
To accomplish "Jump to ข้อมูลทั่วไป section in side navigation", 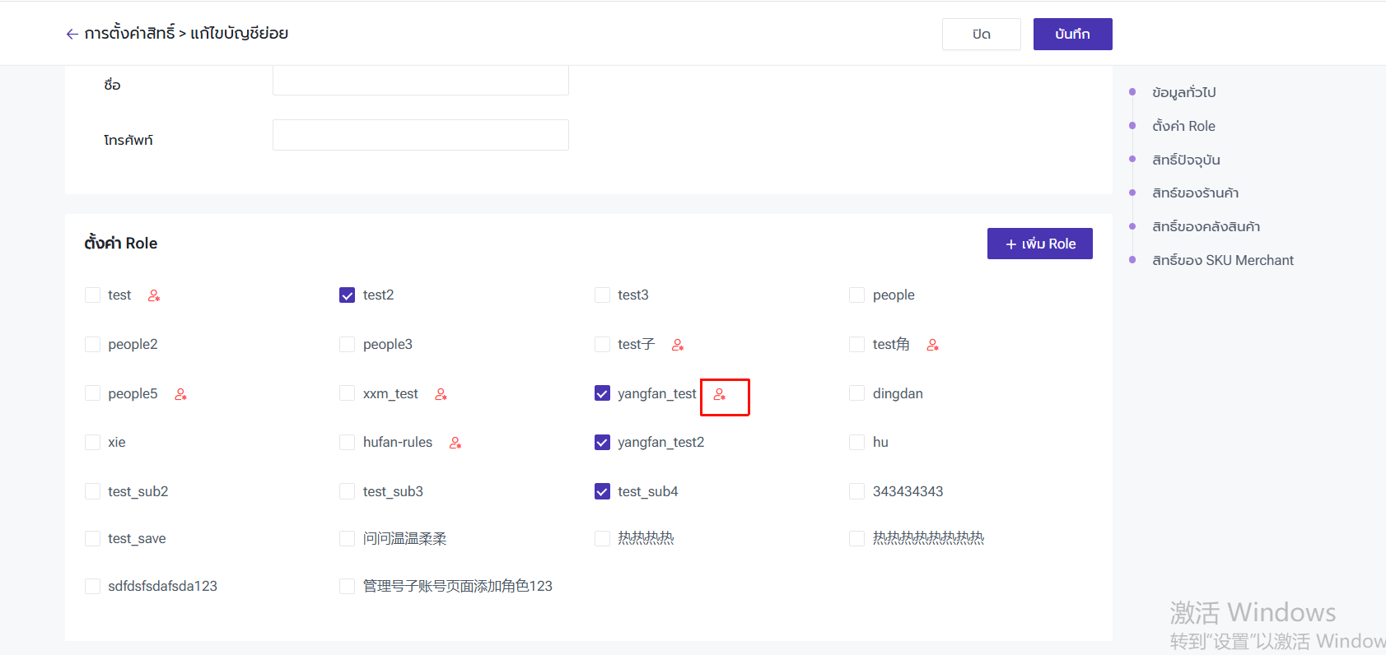I will [1183, 92].
